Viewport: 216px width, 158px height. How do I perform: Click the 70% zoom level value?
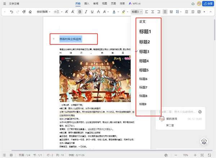[185, 155]
